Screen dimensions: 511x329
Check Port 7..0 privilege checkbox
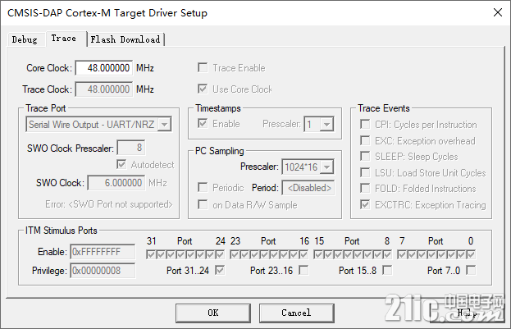click(x=471, y=270)
